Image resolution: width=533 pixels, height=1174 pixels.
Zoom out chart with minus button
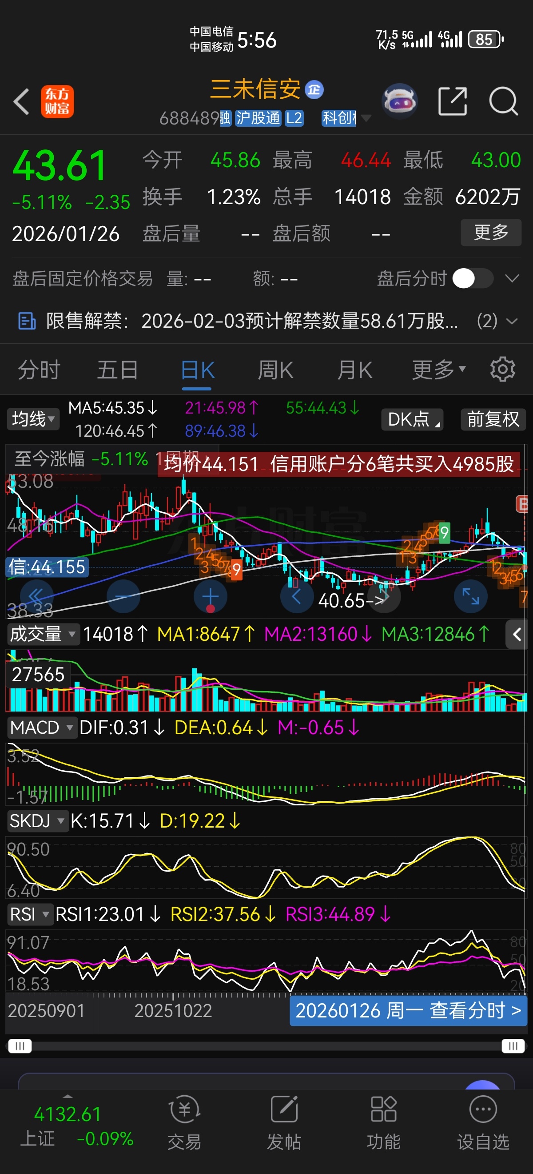tap(123, 596)
